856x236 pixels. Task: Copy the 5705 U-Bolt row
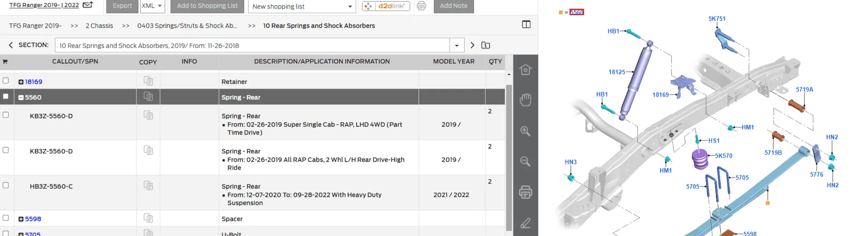[x=148, y=232]
